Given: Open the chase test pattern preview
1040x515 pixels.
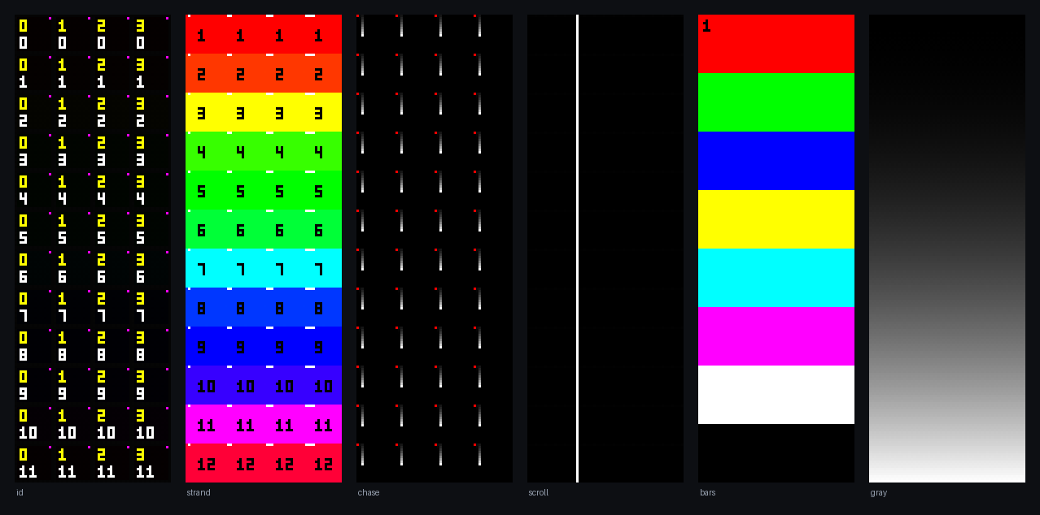Looking at the screenshot, I should [435, 249].
